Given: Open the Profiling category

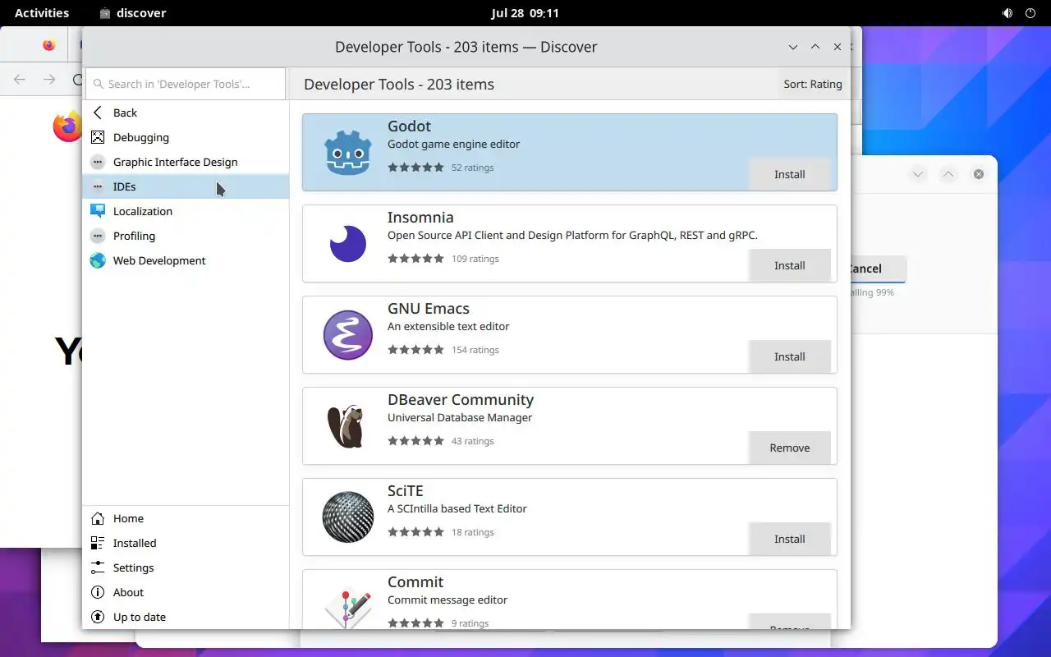Looking at the screenshot, I should click(186, 236).
